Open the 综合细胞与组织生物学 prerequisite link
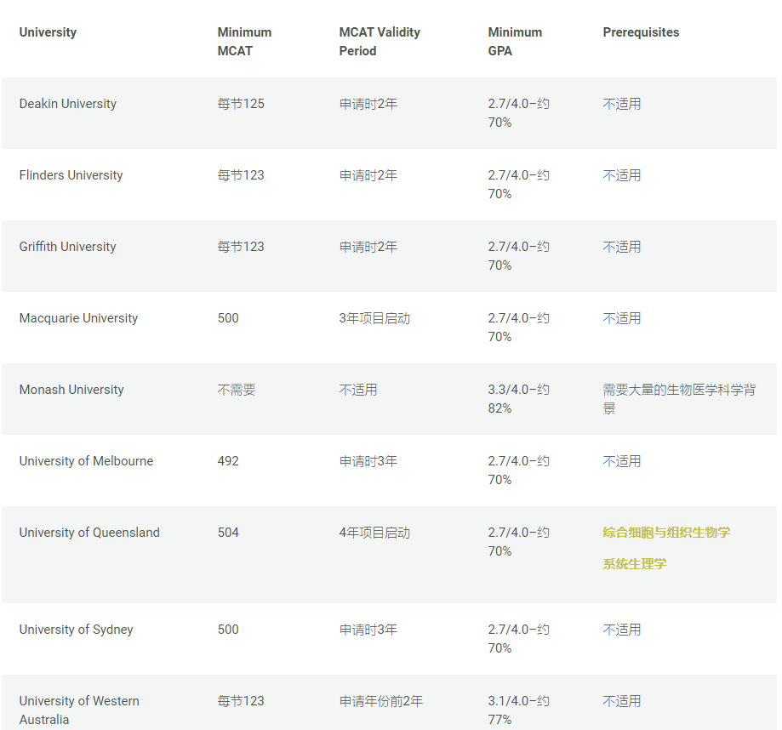This screenshot has width=782, height=730. (666, 533)
